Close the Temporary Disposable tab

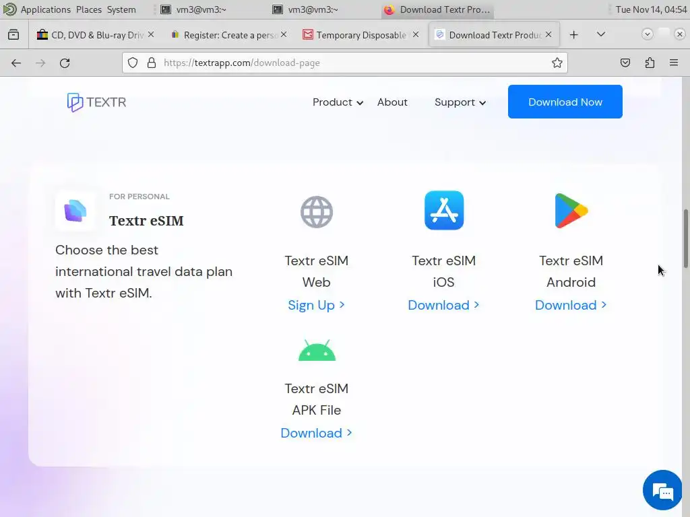point(416,34)
